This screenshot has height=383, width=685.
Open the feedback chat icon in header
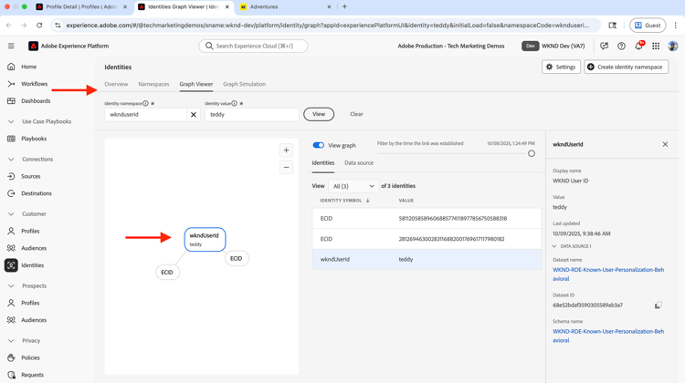(605, 46)
